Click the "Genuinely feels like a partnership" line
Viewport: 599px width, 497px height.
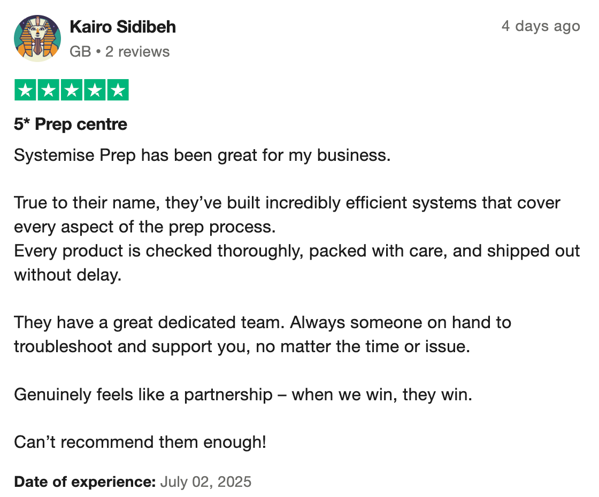pyautogui.click(x=243, y=394)
